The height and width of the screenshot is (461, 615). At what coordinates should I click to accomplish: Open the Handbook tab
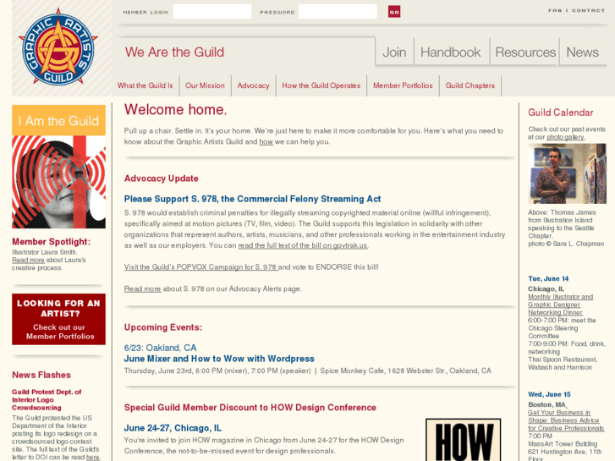(x=451, y=52)
